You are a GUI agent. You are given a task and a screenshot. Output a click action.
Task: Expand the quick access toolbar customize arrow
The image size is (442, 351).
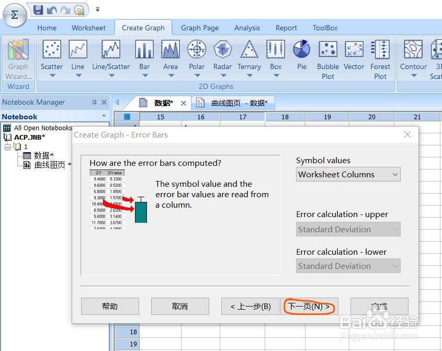pyautogui.click(x=97, y=9)
